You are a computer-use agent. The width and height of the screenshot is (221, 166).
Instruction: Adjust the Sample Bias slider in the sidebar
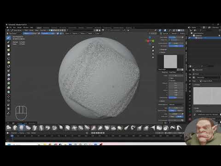(x=176, y=98)
